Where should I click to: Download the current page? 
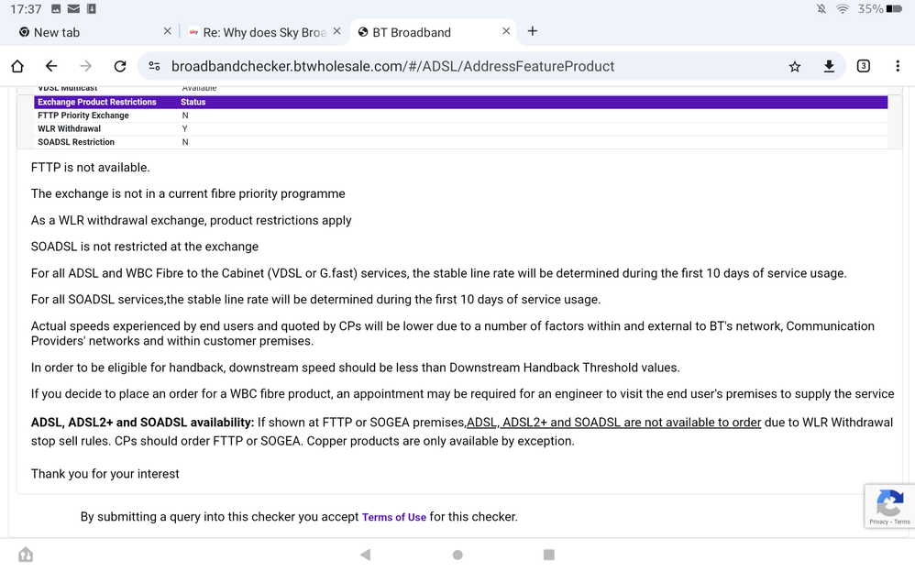(x=829, y=65)
